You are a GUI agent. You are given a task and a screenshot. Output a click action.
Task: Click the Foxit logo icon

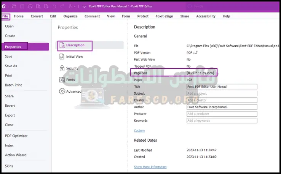(x=4, y=6)
